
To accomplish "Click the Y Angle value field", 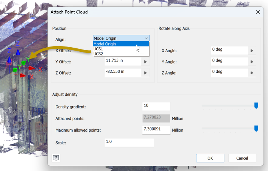I will [x=229, y=61].
